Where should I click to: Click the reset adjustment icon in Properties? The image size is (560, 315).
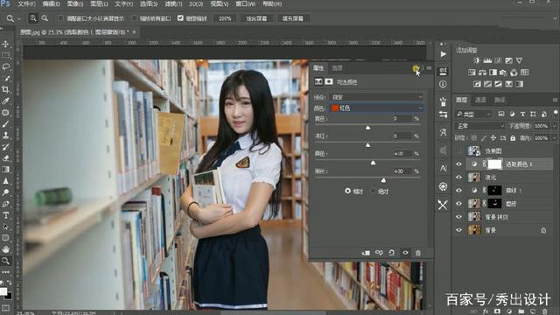[x=391, y=253]
